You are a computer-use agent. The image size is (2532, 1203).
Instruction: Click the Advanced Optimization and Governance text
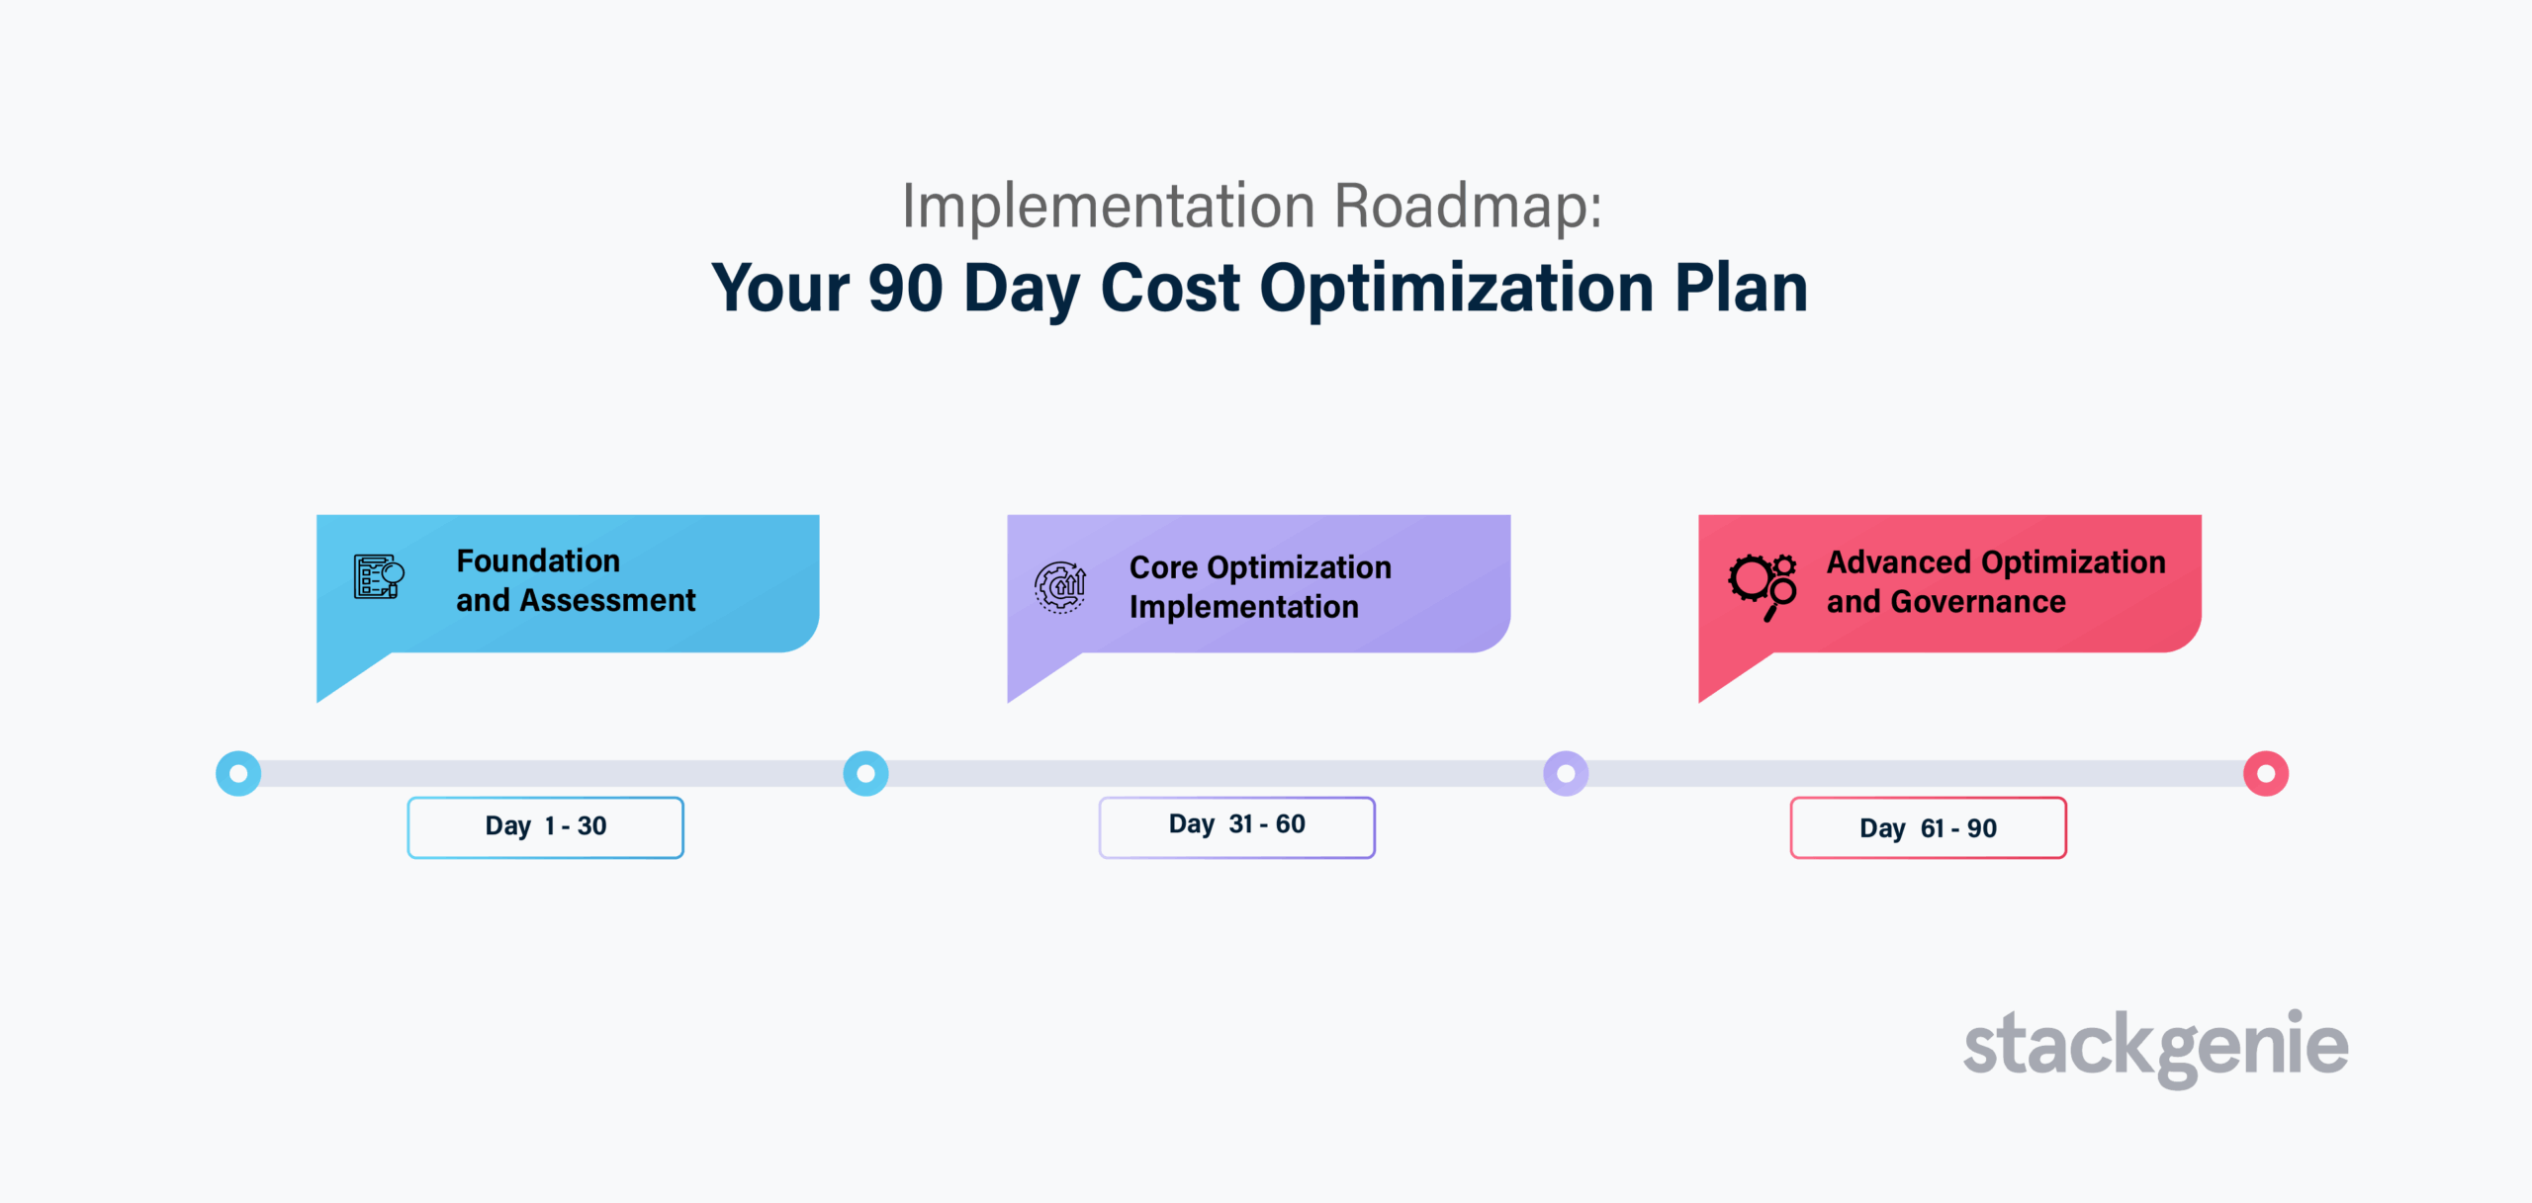(x=1996, y=581)
